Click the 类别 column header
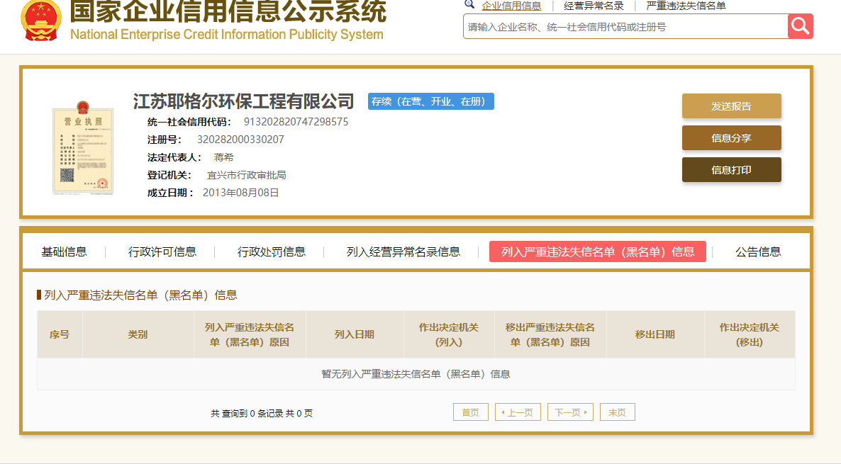This screenshot has width=841, height=464. pyautogui.click(x=138, y=334)
